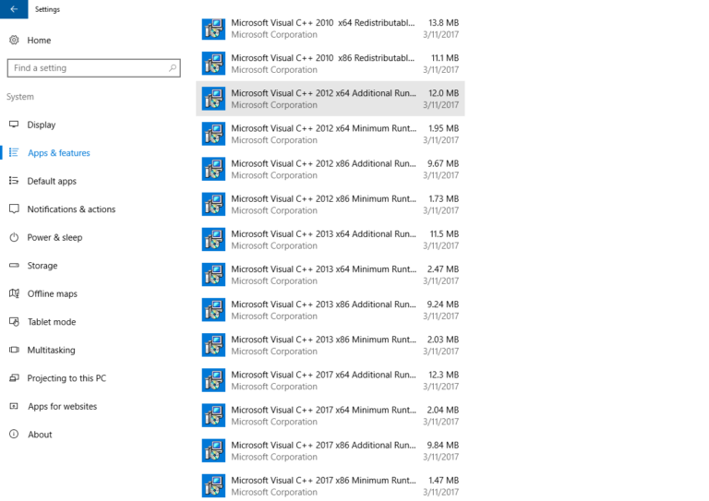The height and width of the screenshot is (501, 709).
Task: Click icon of Visual C++ 2013 x64 Additional Runtime
Action: [213, 240]
